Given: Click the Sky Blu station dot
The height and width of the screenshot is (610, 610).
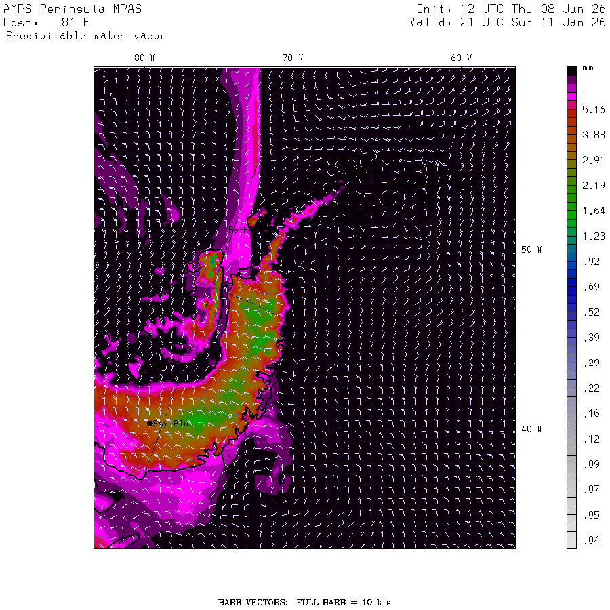Looking at the screenshot, I should coord(150,424).
